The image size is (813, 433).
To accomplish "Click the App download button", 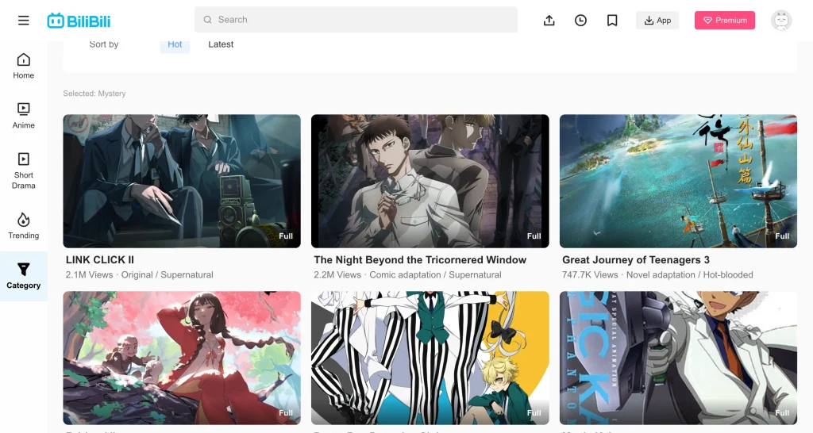I will (657, 20).
